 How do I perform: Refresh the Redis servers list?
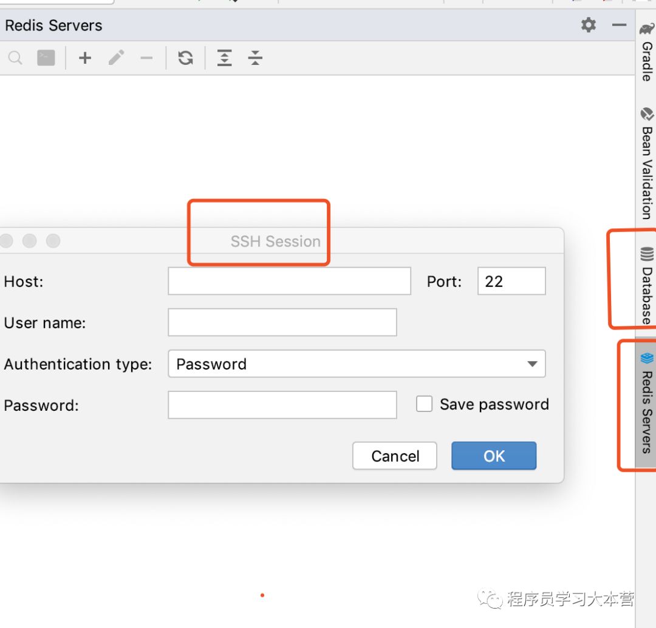click(186, 58)
